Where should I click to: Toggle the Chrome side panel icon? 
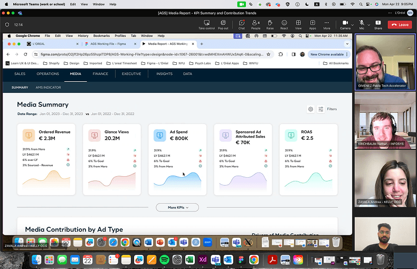point(293,54)
